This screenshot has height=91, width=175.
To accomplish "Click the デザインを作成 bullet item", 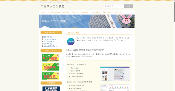I will (76, 88).
